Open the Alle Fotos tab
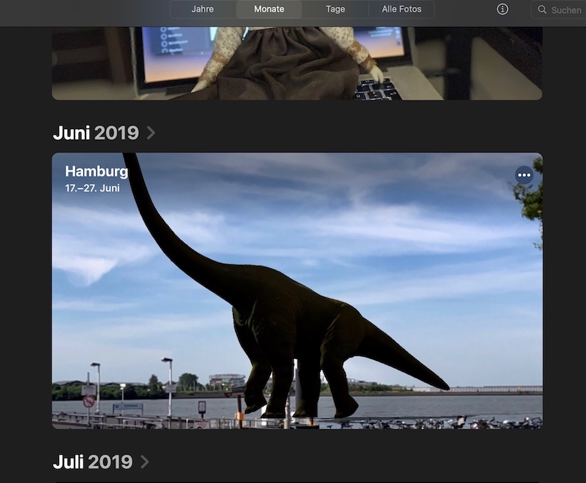Screen dimensions: 586x483 [x=401, y=9]
